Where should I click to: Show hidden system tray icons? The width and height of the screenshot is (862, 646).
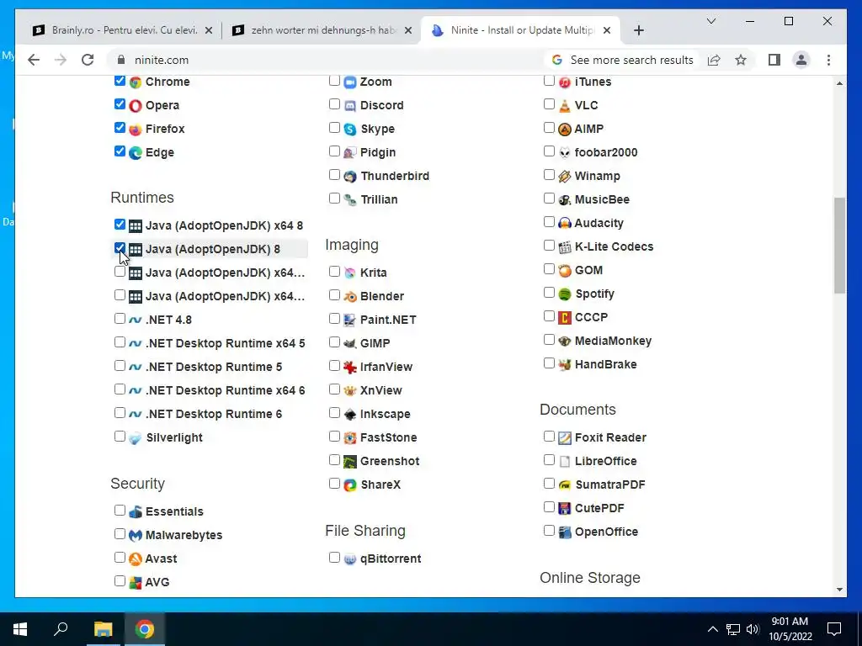tap(712, 629)
